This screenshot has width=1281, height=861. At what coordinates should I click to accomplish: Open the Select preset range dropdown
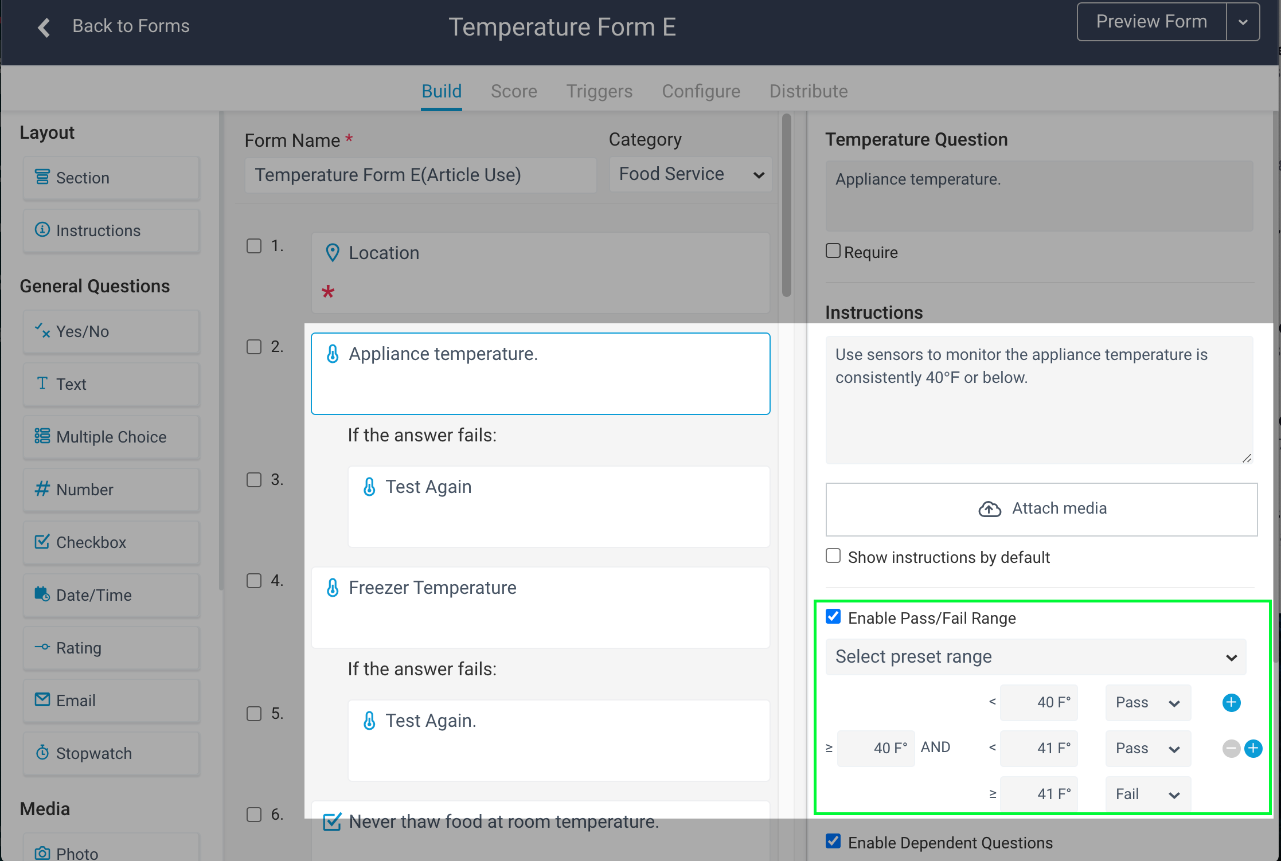pos(1035,656)
